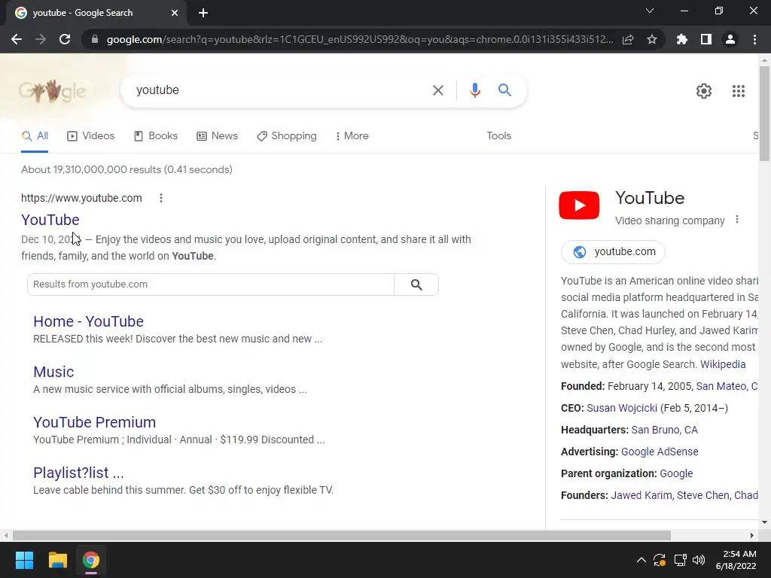
Task: Reload the page with refresh icon
Action: pos(65,39)
